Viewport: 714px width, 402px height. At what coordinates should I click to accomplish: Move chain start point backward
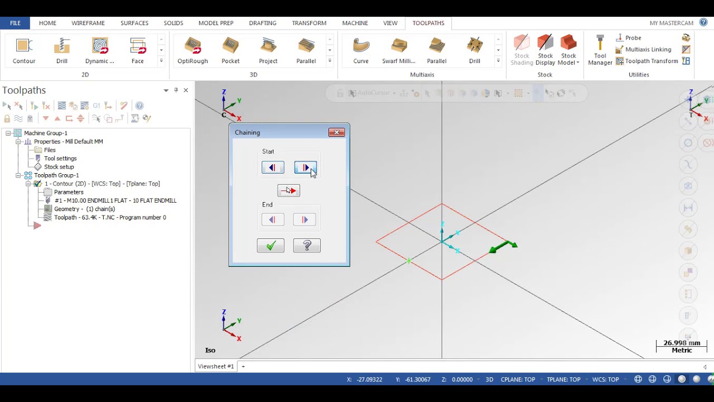tap(273, 167)
